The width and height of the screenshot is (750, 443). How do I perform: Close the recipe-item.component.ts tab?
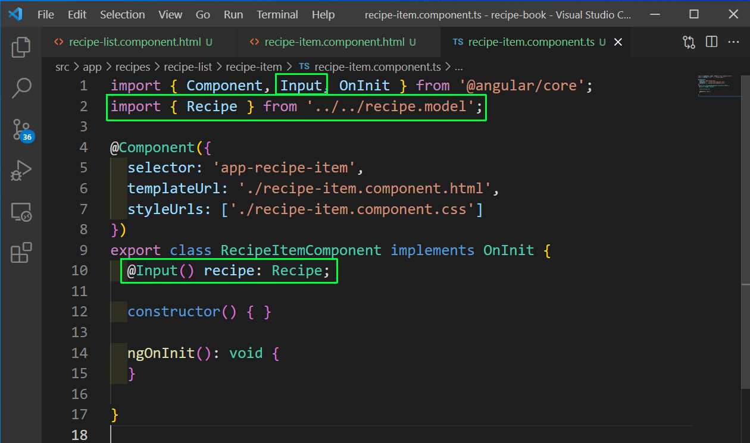point(618,42)
